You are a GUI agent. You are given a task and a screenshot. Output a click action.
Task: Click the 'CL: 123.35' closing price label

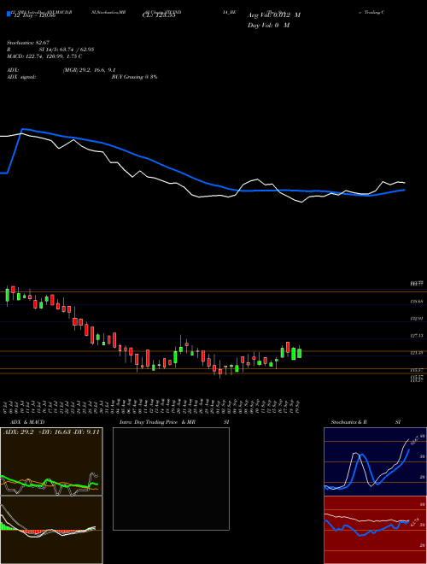(160, 15)
